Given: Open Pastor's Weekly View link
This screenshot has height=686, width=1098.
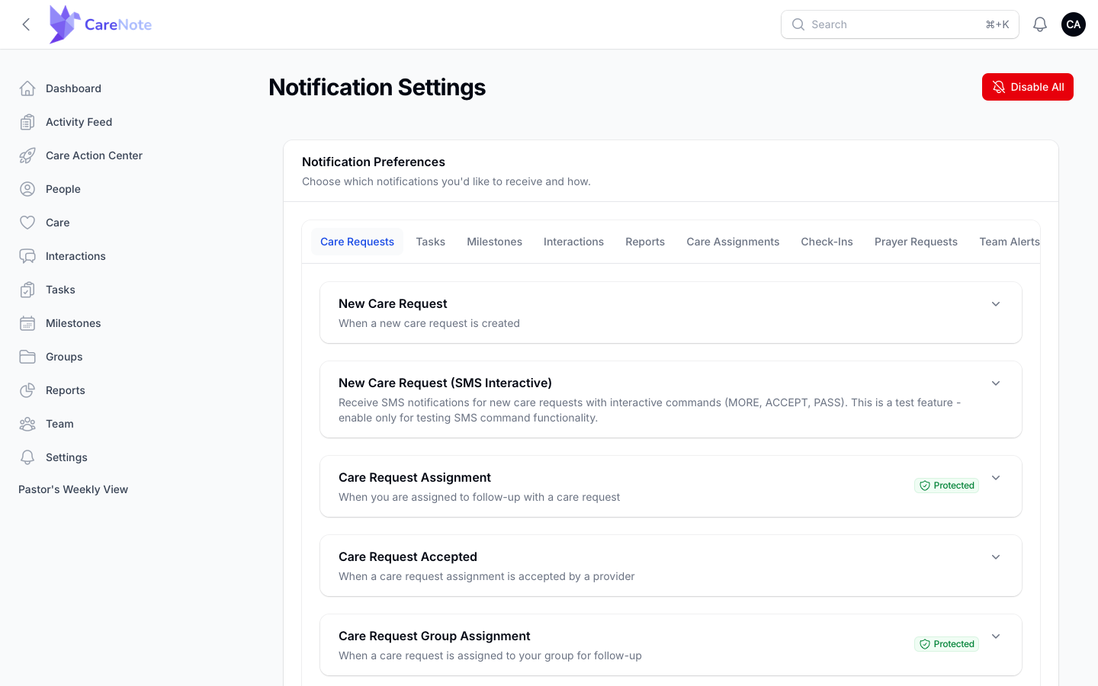Looking at the screenshot, I should [x=73, y=489].
